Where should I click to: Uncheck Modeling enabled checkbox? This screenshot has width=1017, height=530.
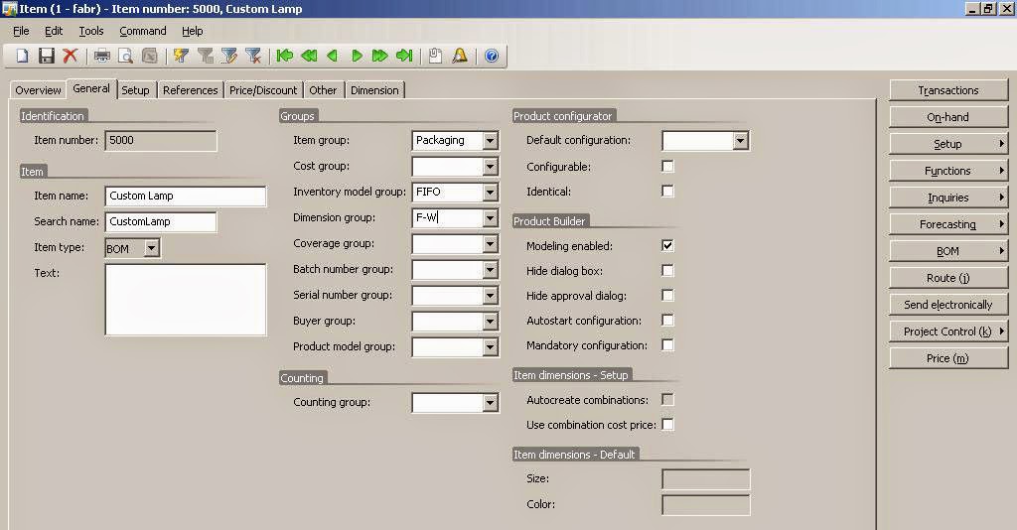pos(667,245)
